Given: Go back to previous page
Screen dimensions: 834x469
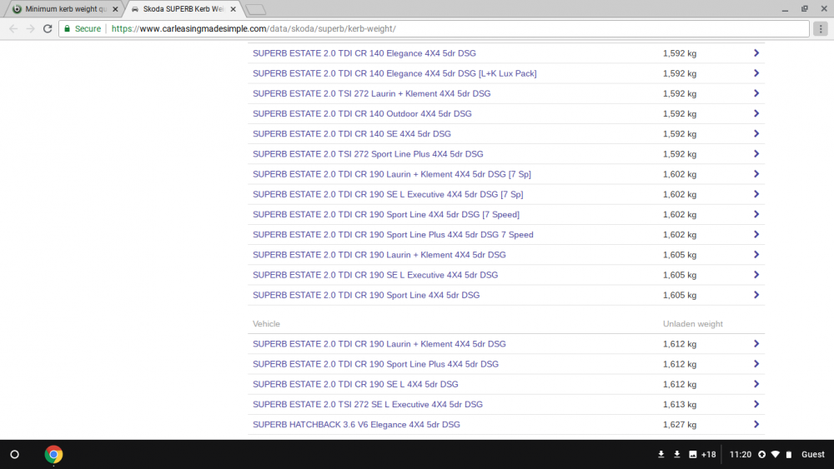Looking at the screenshot, I should click(13, 28).
